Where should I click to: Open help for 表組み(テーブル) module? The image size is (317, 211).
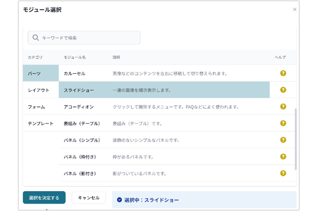283,123
